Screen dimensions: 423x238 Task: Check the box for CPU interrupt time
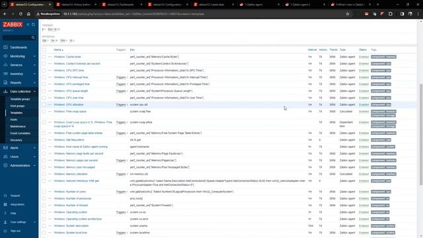[x=44, y=77]
